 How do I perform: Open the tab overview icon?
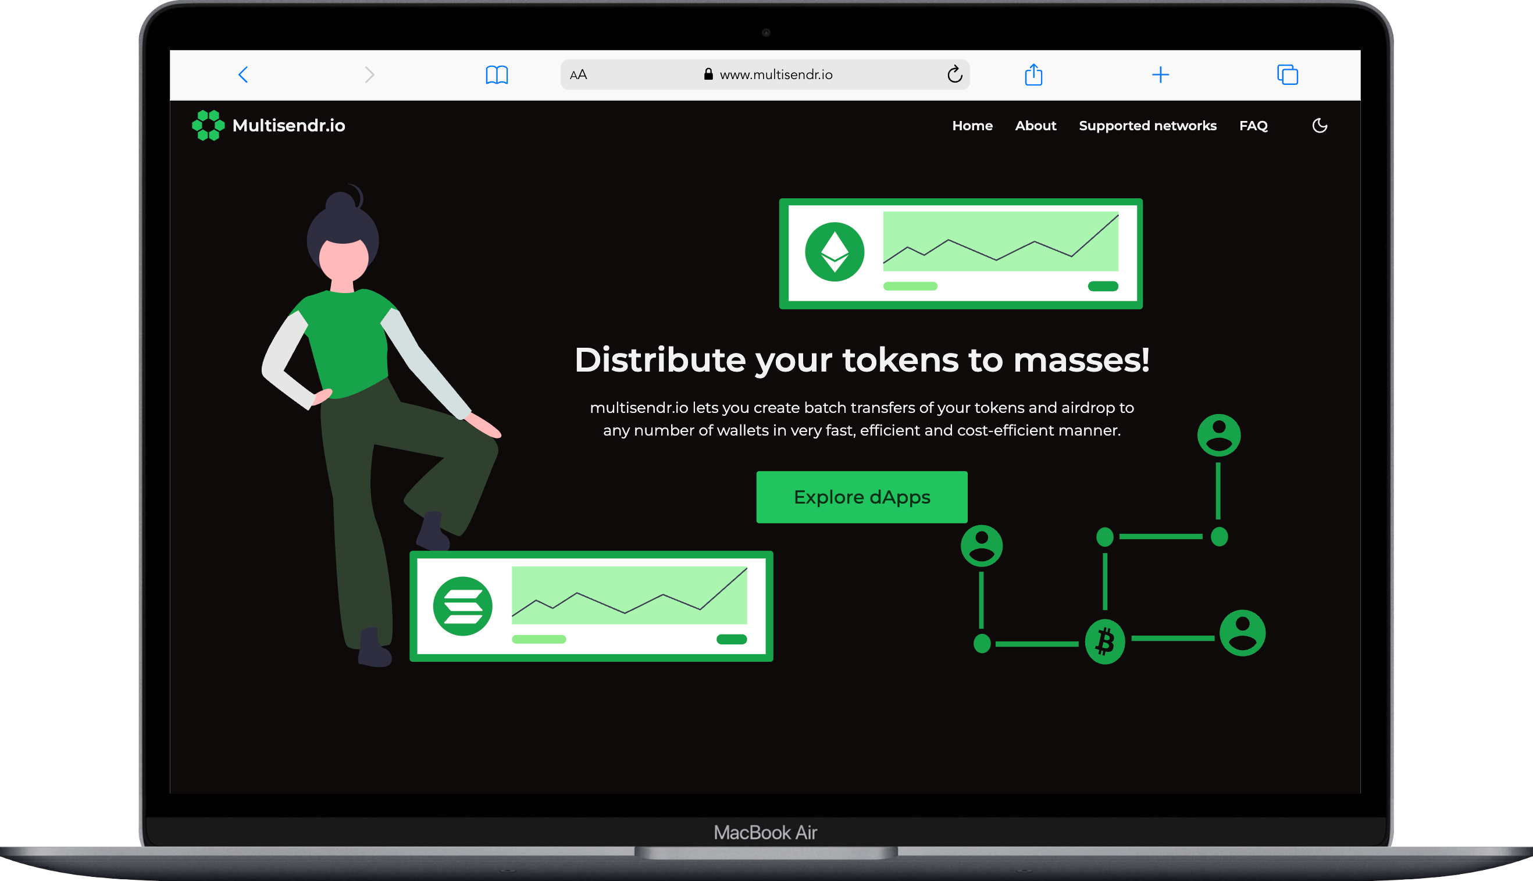[1287, 74]
